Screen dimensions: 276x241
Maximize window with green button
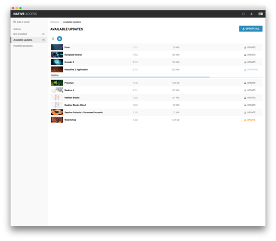(20, 8)
